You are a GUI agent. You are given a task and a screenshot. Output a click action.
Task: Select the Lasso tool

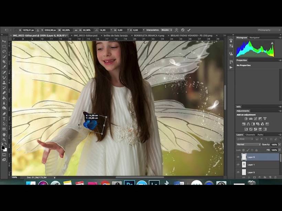click(4, 51)
